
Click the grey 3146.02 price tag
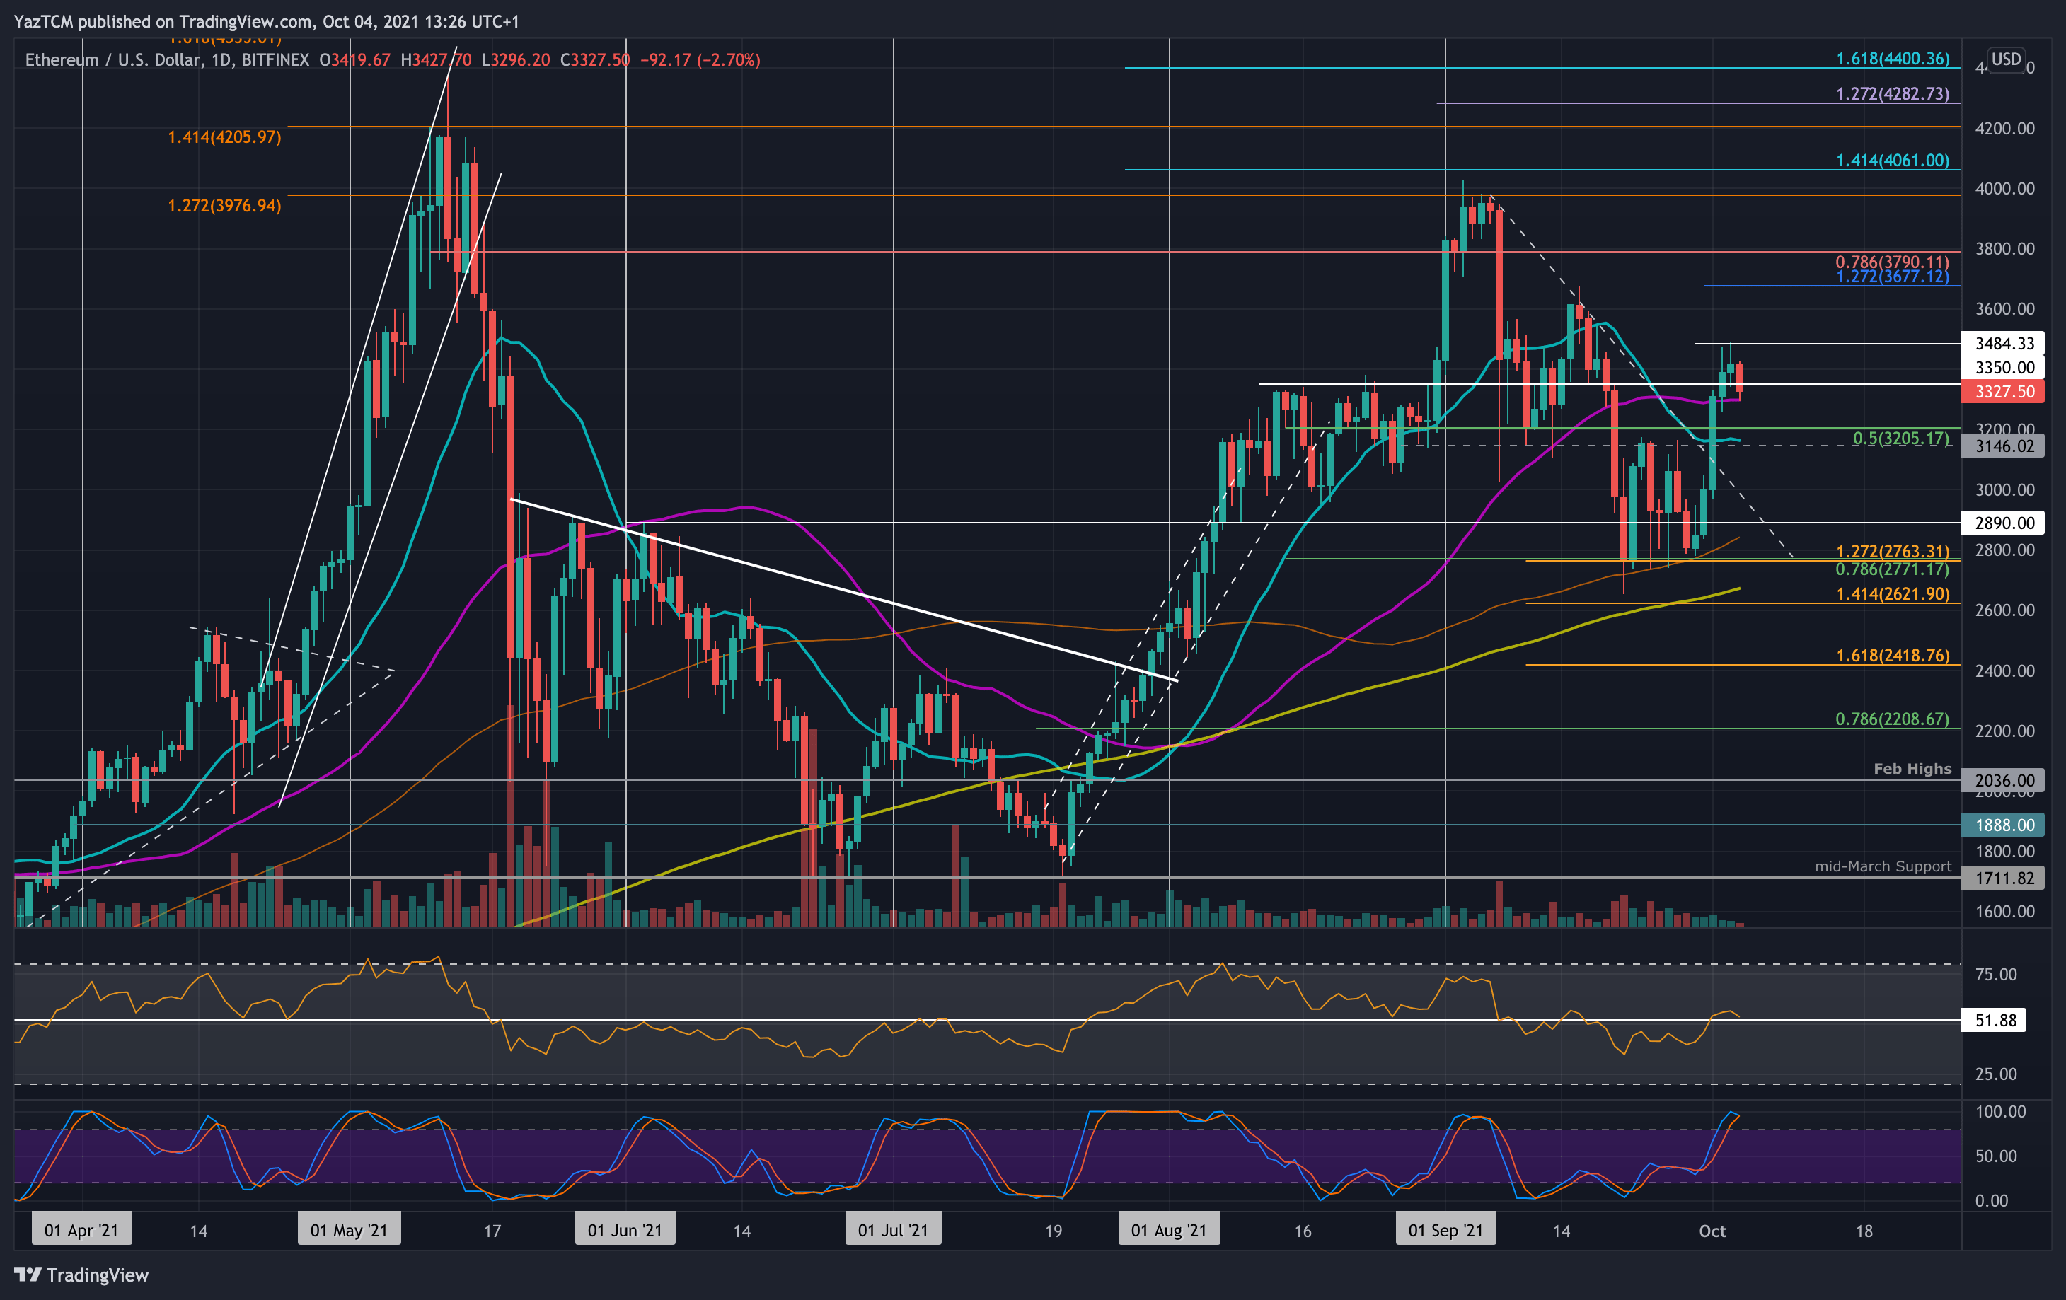2003,446
